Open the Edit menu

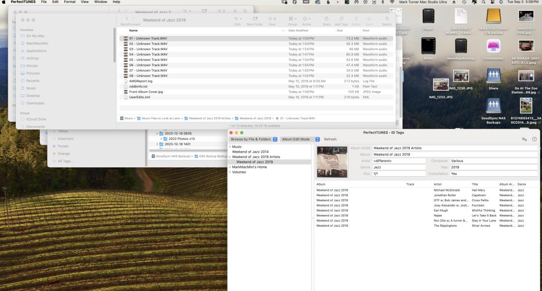(56, 2)
